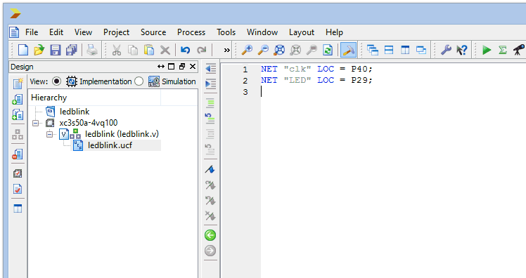
Task: Place cursor on empty editor line 3
Action: tap(393, 92)
